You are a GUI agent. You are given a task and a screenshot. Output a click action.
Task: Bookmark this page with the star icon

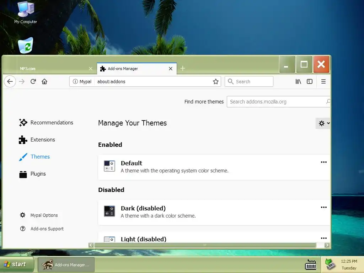[x=216, y=81]
